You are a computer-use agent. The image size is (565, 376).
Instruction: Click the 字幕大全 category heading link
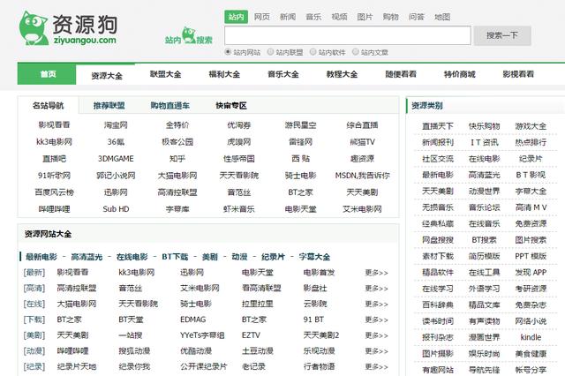(x=314, y=257)
